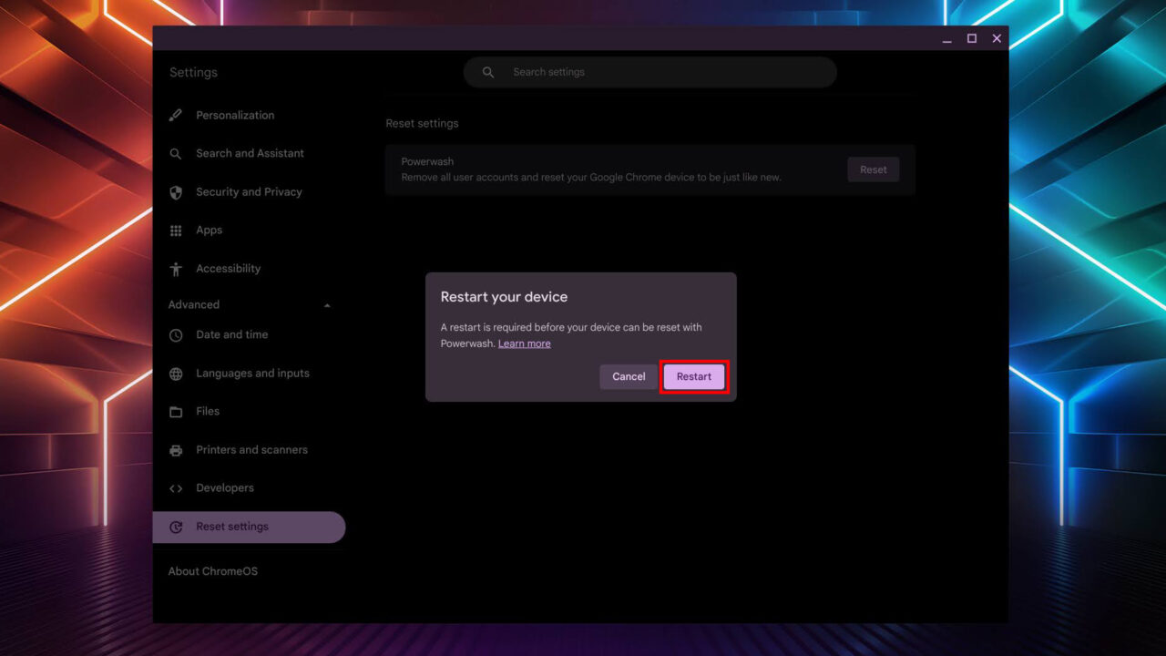Click the Restart button in dialog
This screenshot has width=1166, height=656.
(x=694, y=376)
